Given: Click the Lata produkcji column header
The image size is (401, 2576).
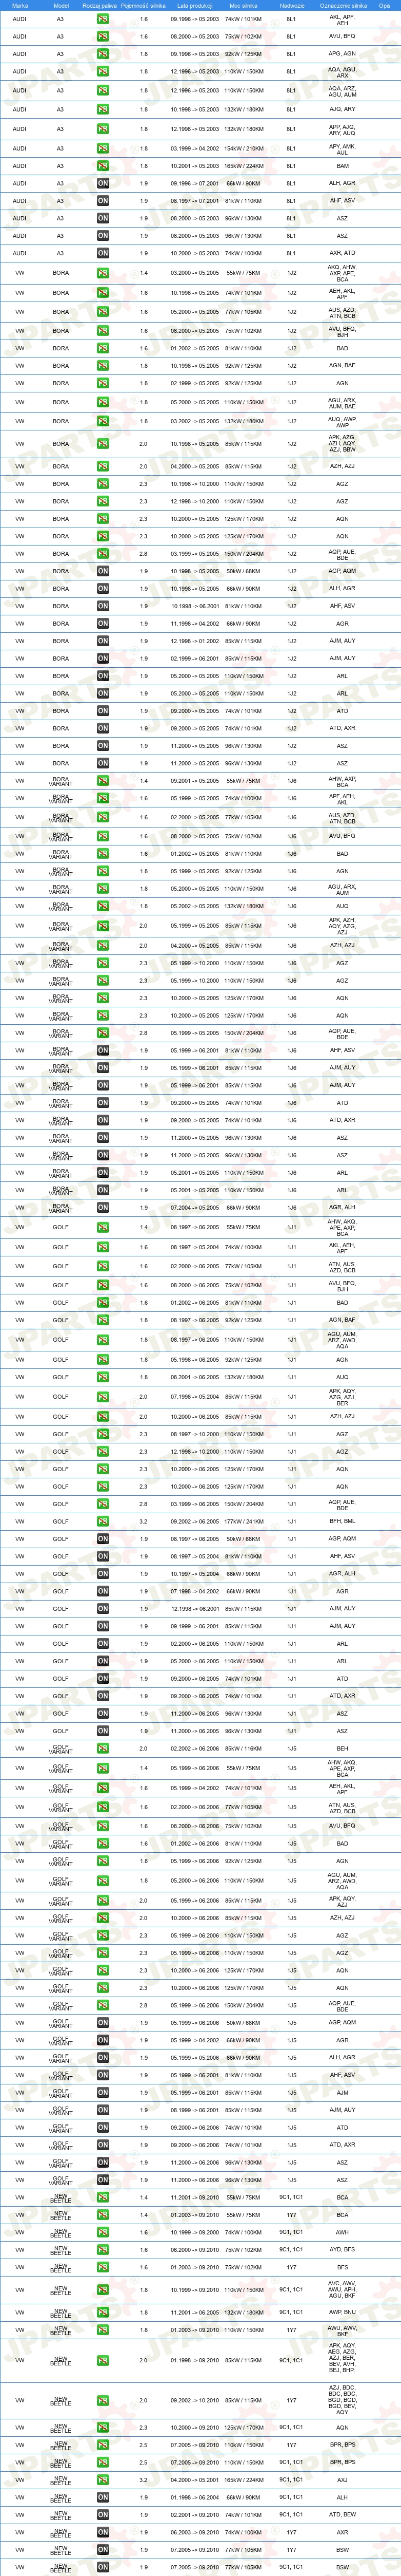Looking at the screenshot, I should (x=194, y=5).
